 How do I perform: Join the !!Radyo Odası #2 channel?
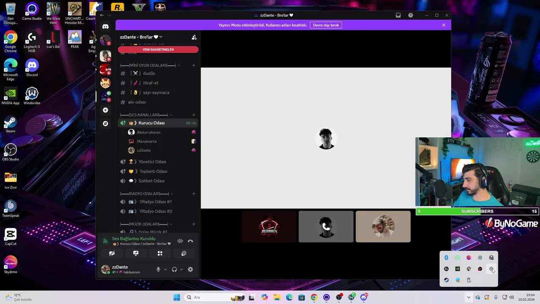click(158, 211)
